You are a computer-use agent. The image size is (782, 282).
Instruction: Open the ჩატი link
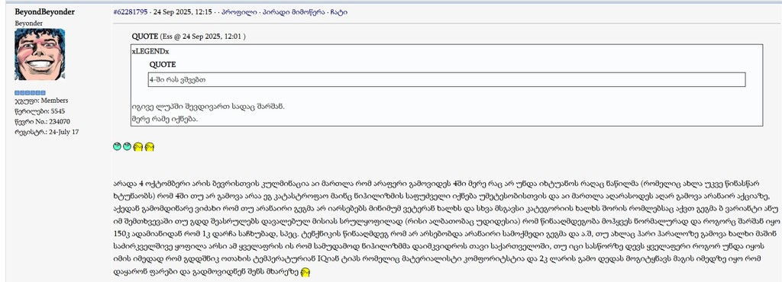coord(339,12)
